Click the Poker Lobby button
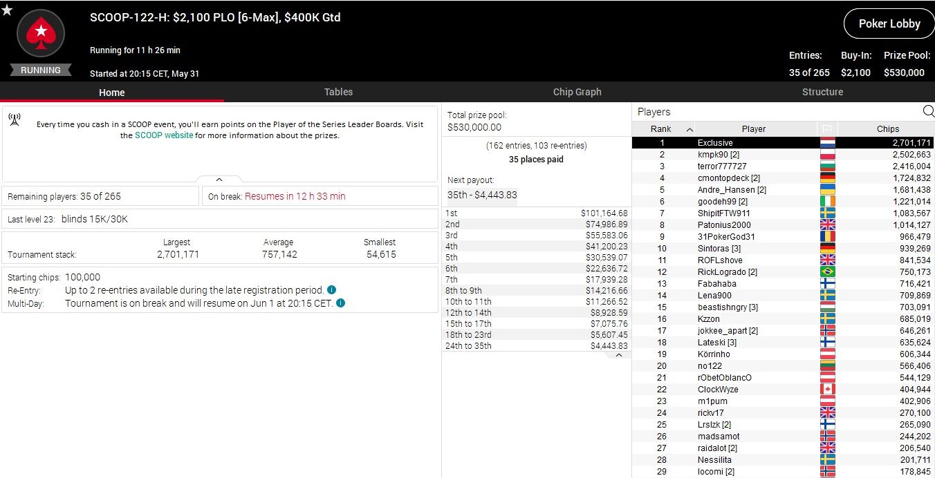Image resolution: width=935 pixels, height=478 pixels. [889, 23]
